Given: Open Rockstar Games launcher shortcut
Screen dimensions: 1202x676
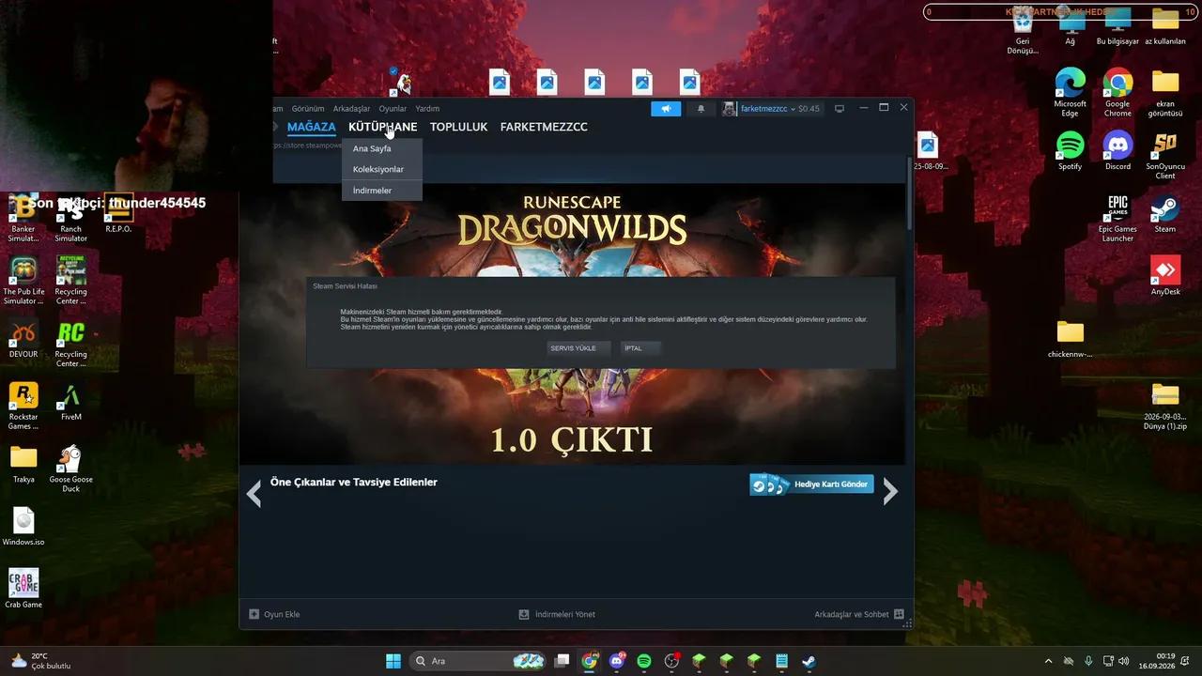Looking at the screenshot, I should pos(23,406).
